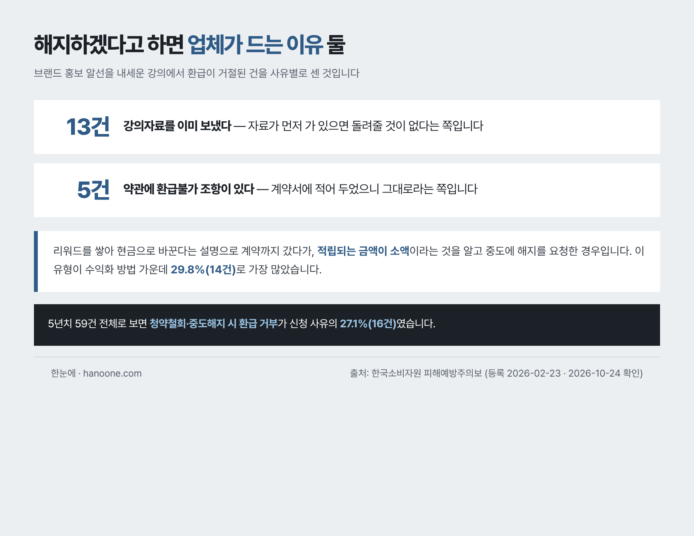Click the subtitle starting with '브랜드 홍보 알선을 내세운'
Image resolution: width=694 pixels, height=536 pixels.
click(197, 73)
